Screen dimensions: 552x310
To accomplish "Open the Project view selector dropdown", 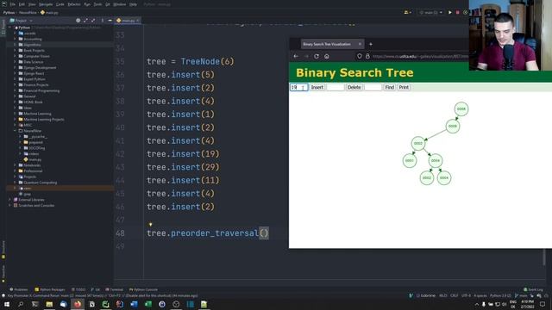I will coord(21,21).
